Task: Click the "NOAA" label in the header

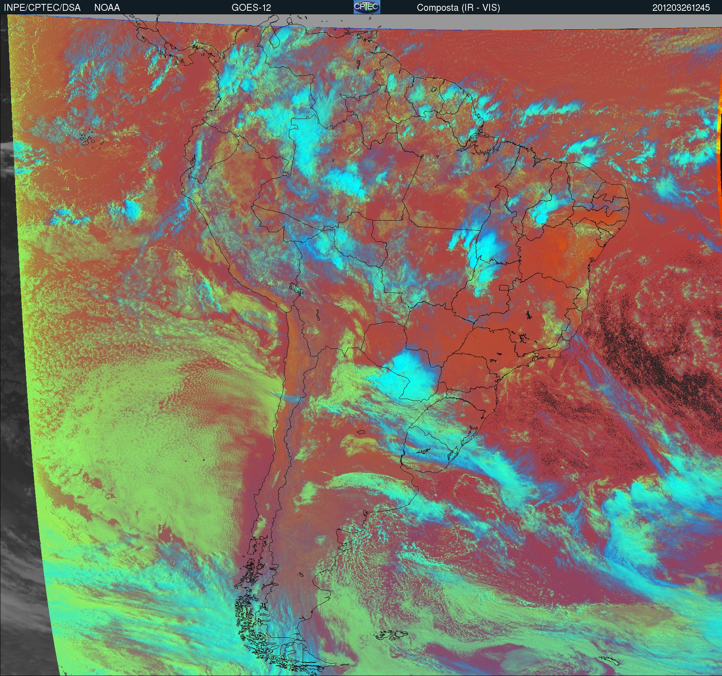Action: [107, 8]
